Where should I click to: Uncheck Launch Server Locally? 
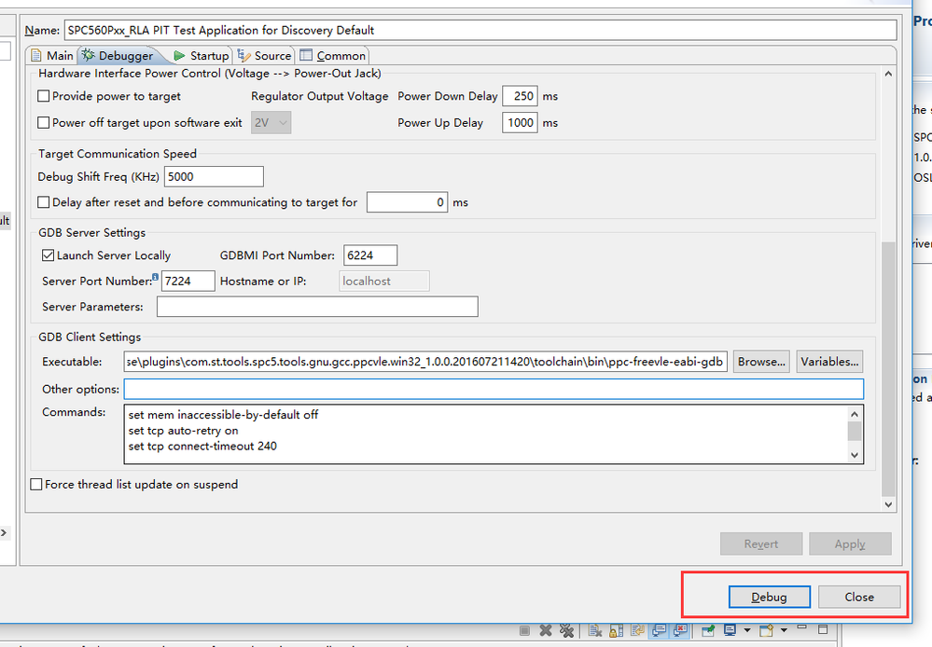pos(49,255)
